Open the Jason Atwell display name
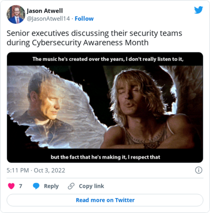The height and width of the screenshot is (213, 210). pos(45,11)
